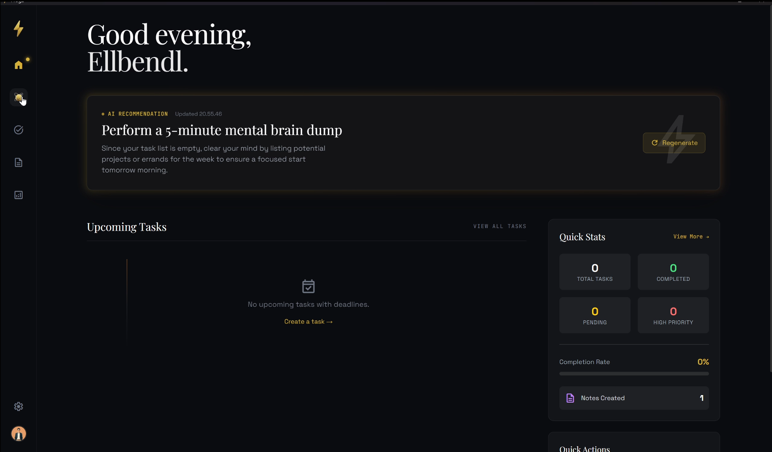Click the Regenerate recommendation button
The image size is (772, 452).
coord(674,143)
